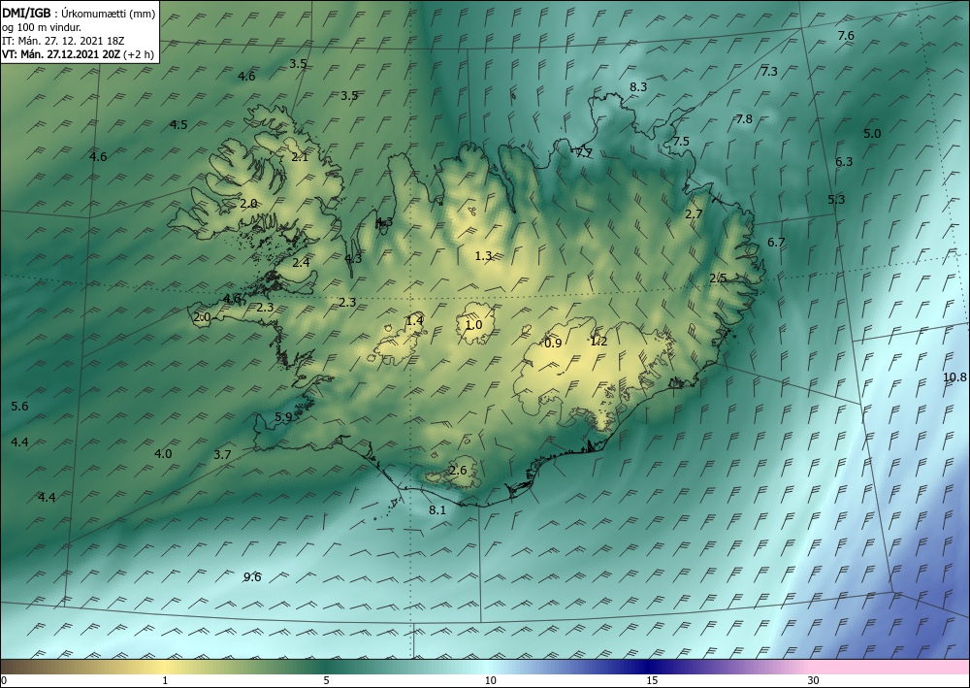This screenshot has width=970, height=688.
Task: Click the color scale at the 10 mark
Action: click(x=490, y=667)
